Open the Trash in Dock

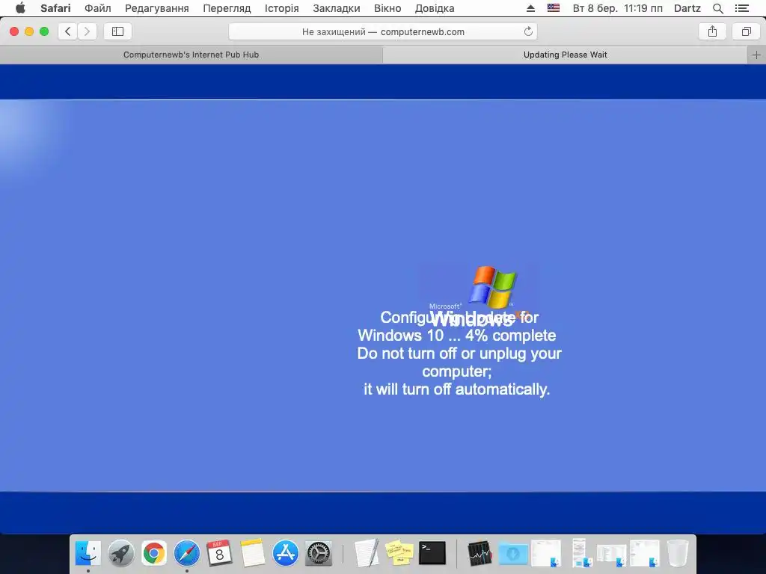click(677, 553)
